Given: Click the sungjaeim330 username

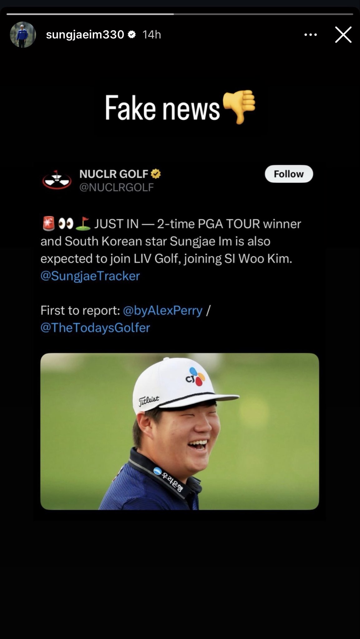Looking at the screenshot, I should coord(85,35).
